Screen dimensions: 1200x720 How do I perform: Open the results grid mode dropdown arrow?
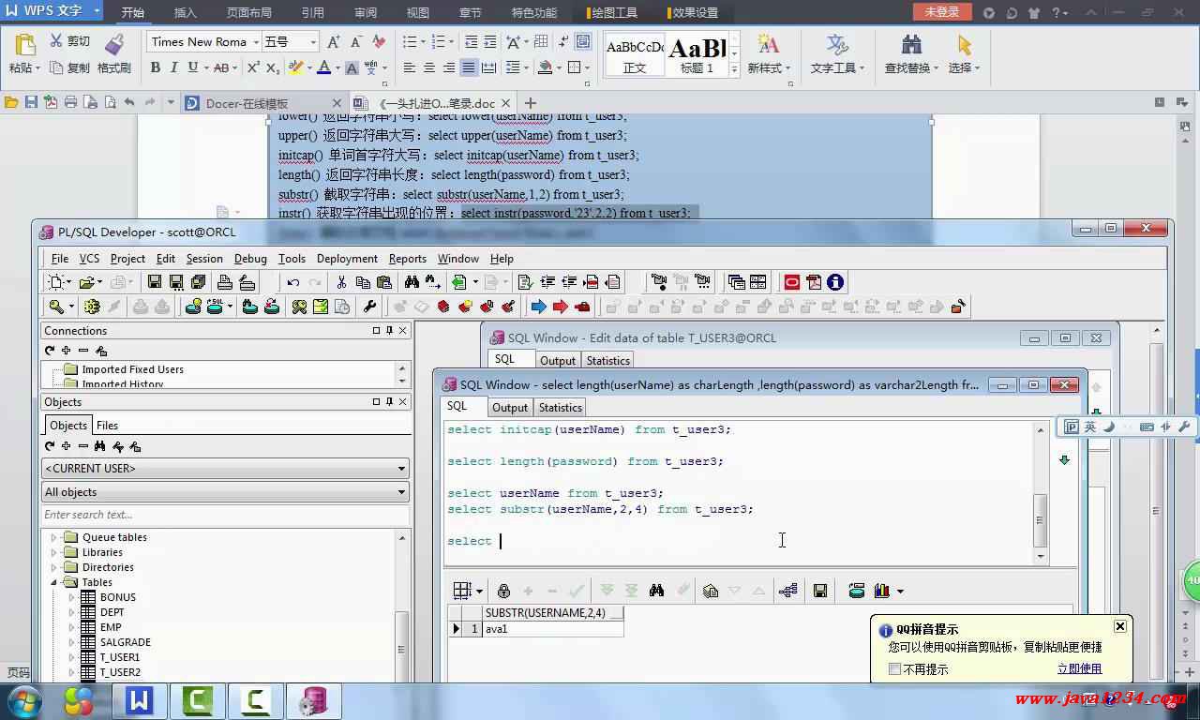tap(479, 592)
